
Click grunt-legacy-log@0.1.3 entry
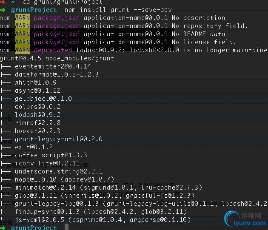pyautogui.click(x=57, y=204)
